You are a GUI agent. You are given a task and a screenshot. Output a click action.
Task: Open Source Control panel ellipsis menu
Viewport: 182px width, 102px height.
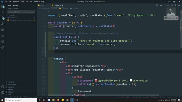(34, 5)
